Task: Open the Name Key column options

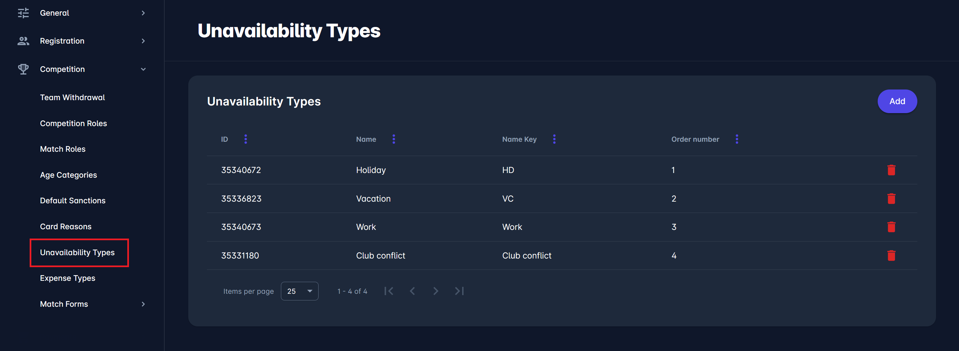Action: (x=554, y=139)
